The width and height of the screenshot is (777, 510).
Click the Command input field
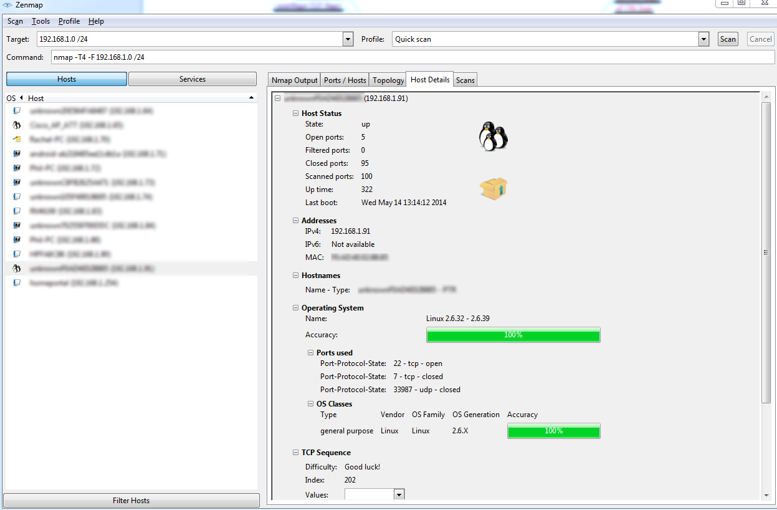[413, 57]
